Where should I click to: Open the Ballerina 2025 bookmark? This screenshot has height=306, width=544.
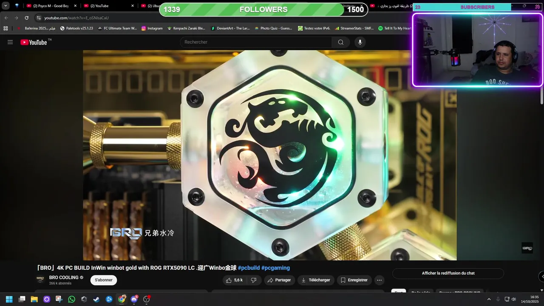(x=36, y=28)
